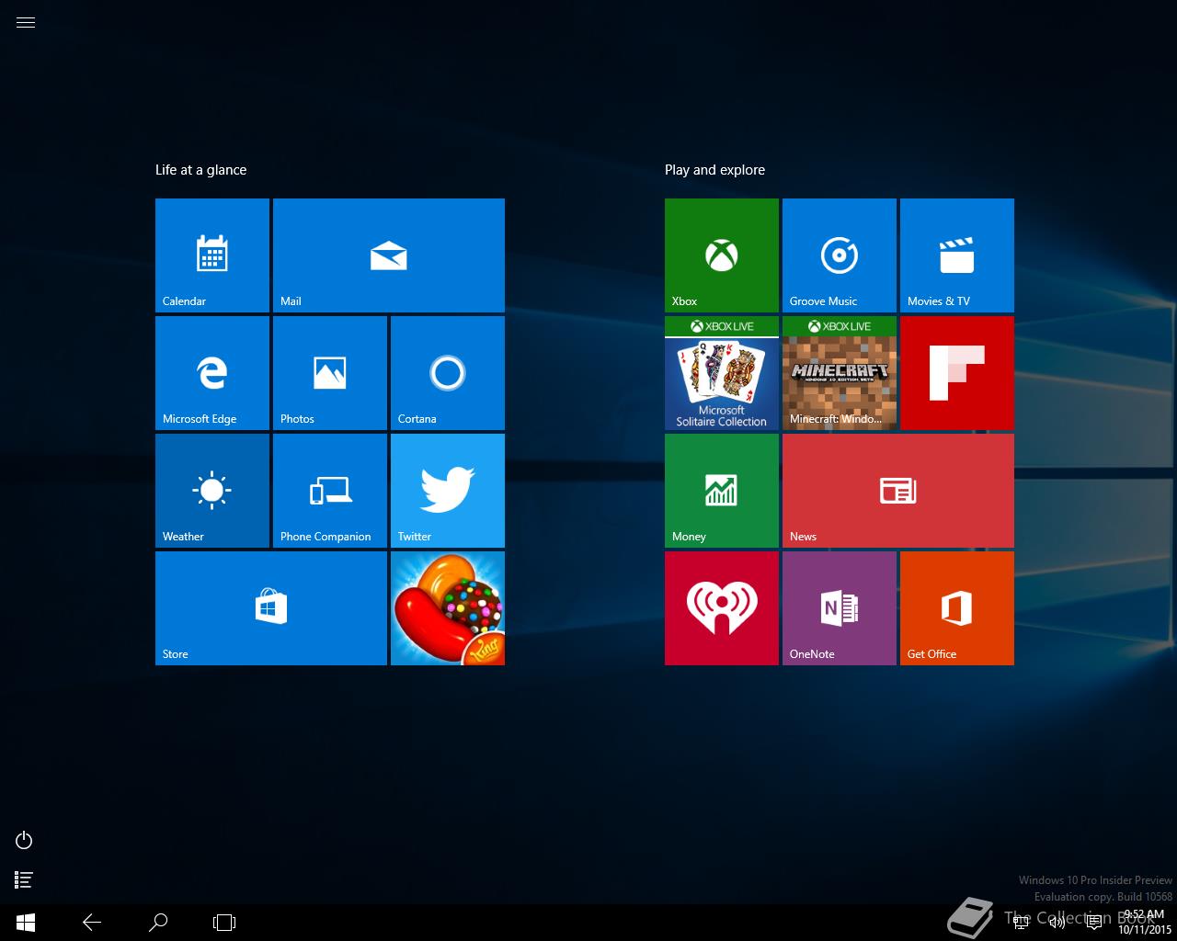Open the Cortana tile
The width and height of the screenshot is (1177, 941).
[448, 373]
